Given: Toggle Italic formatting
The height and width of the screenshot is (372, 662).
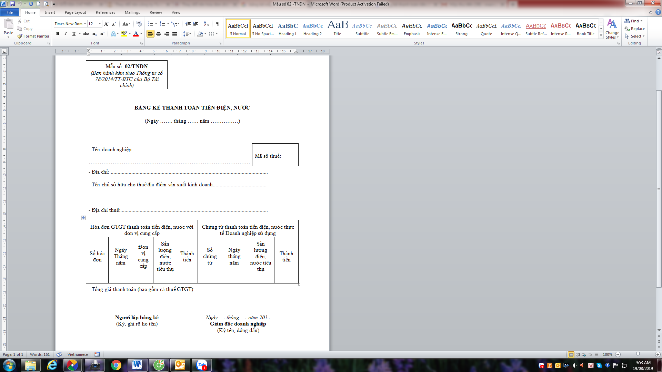Looking at the screenshot, I should pyautogui.click(x=66, y=34).
